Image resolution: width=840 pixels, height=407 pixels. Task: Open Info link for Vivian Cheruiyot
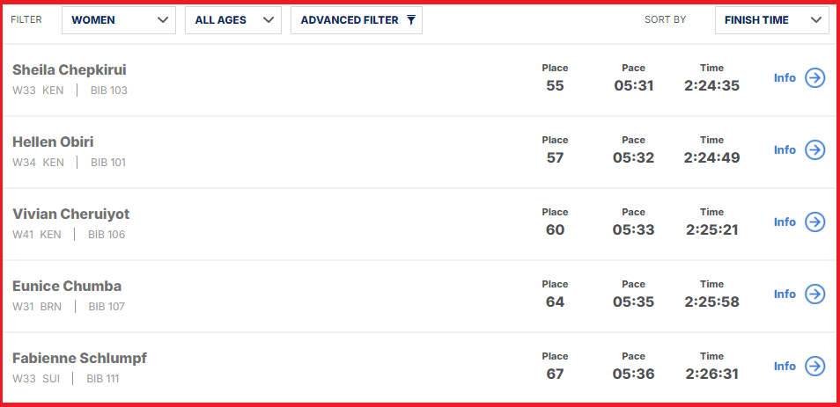click(785, 222)
